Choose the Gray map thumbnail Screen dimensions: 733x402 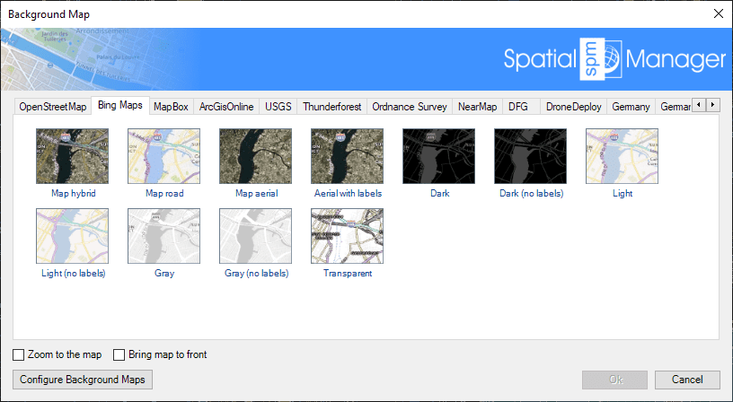point(164,236)
